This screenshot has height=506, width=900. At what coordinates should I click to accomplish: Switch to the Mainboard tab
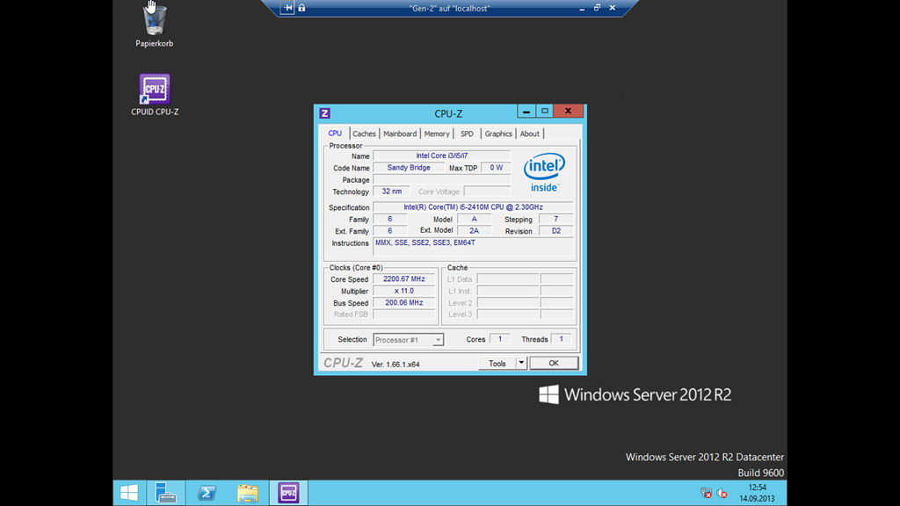pyautogui.click(x=400, y=134)
